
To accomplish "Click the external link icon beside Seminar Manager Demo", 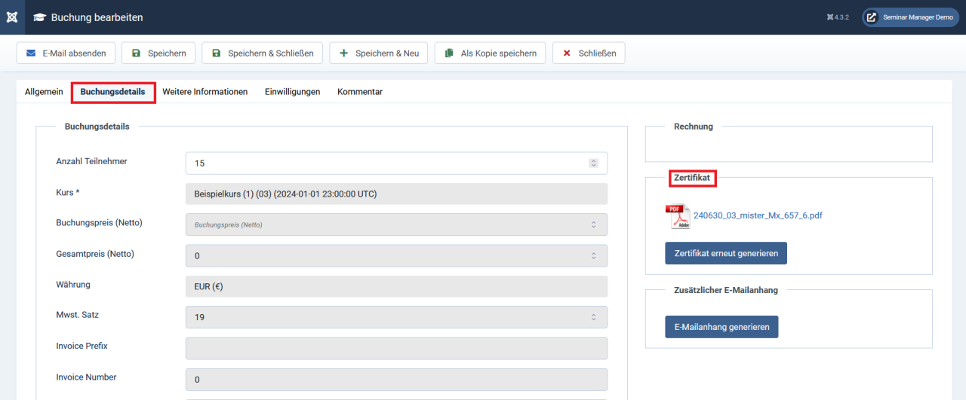I will click(x=872, y=17).
